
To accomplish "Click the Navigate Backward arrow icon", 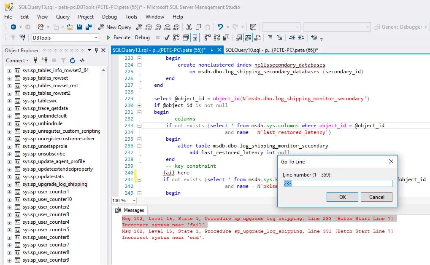I will (13, 27).
